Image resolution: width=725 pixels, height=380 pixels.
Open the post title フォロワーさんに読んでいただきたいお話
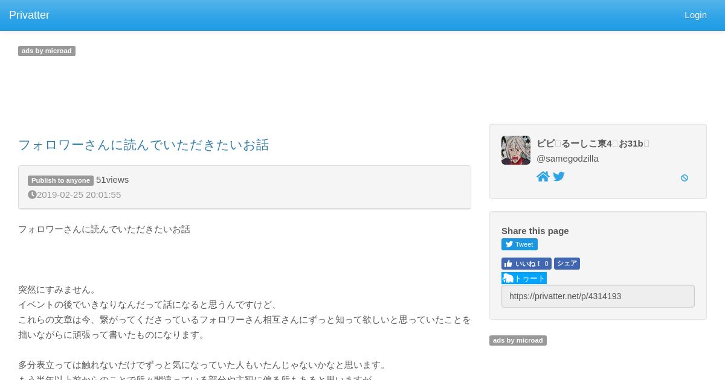pos(143,145)
